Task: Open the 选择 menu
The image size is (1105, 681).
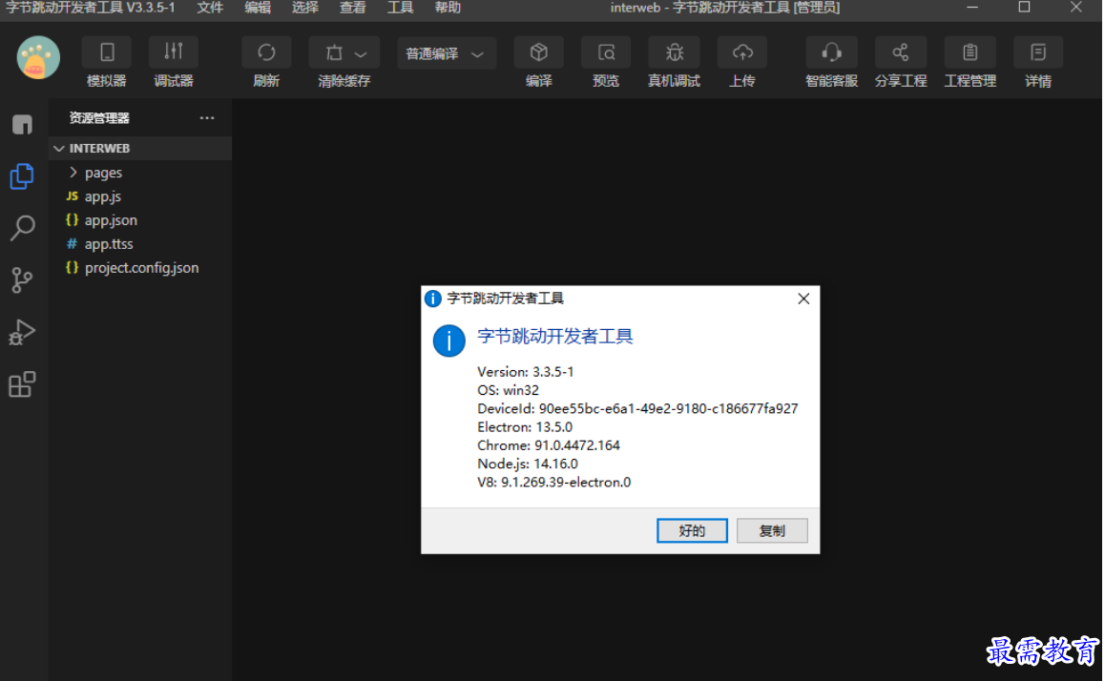Action: (x=305, y=8)
